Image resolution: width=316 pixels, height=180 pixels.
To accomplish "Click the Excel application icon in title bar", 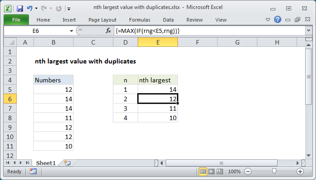I will click(8, 9).
